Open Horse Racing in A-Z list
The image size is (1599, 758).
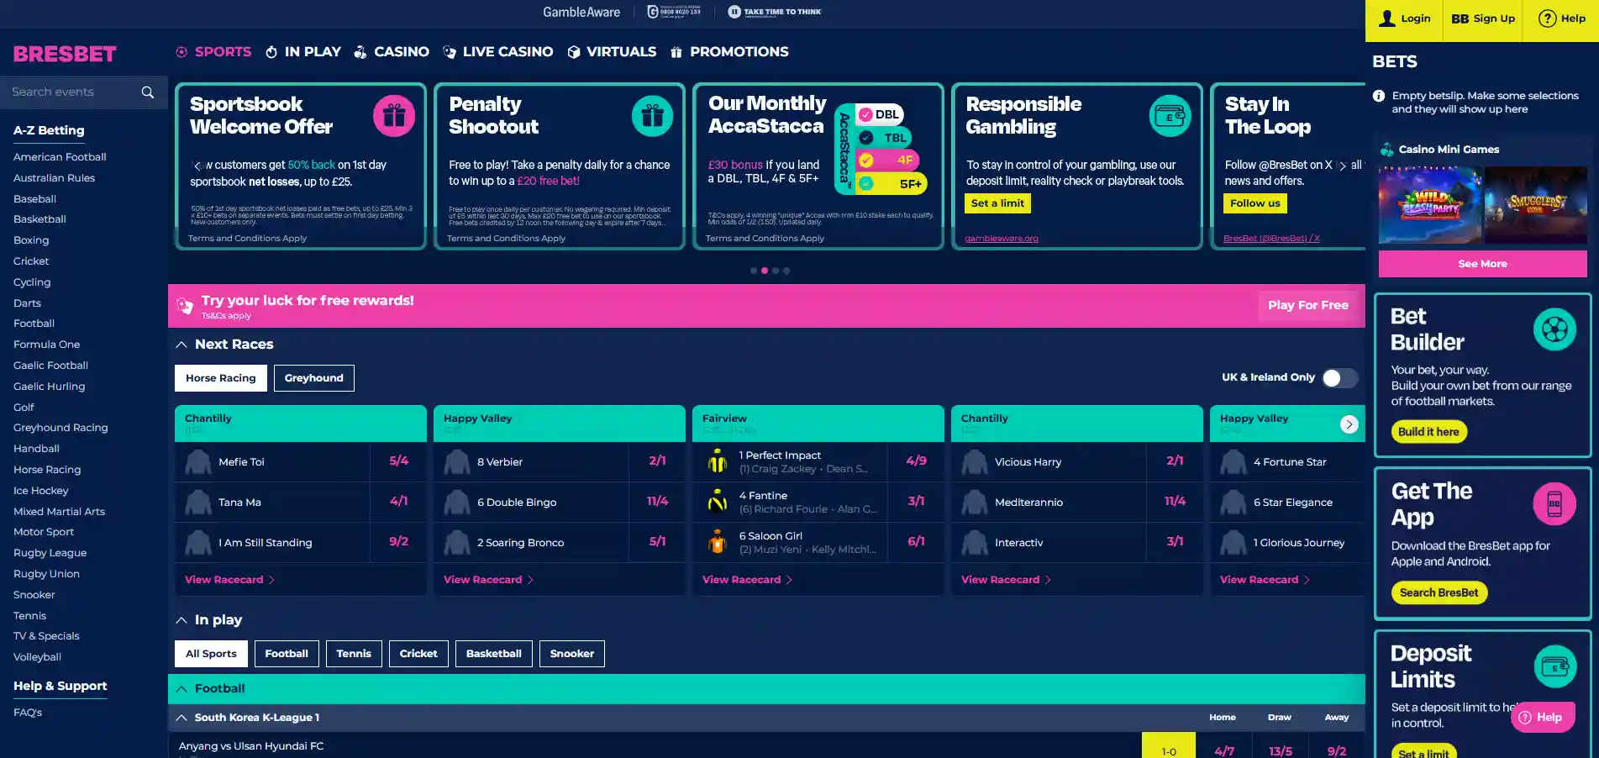tap(47, 470)
